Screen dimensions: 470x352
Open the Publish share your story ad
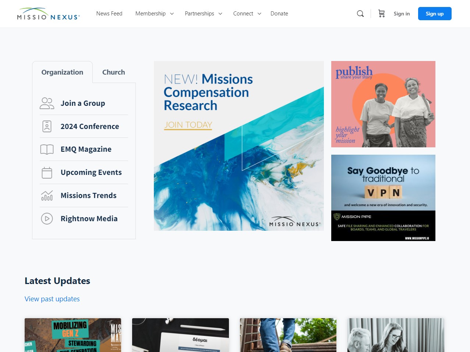point(383,104)
